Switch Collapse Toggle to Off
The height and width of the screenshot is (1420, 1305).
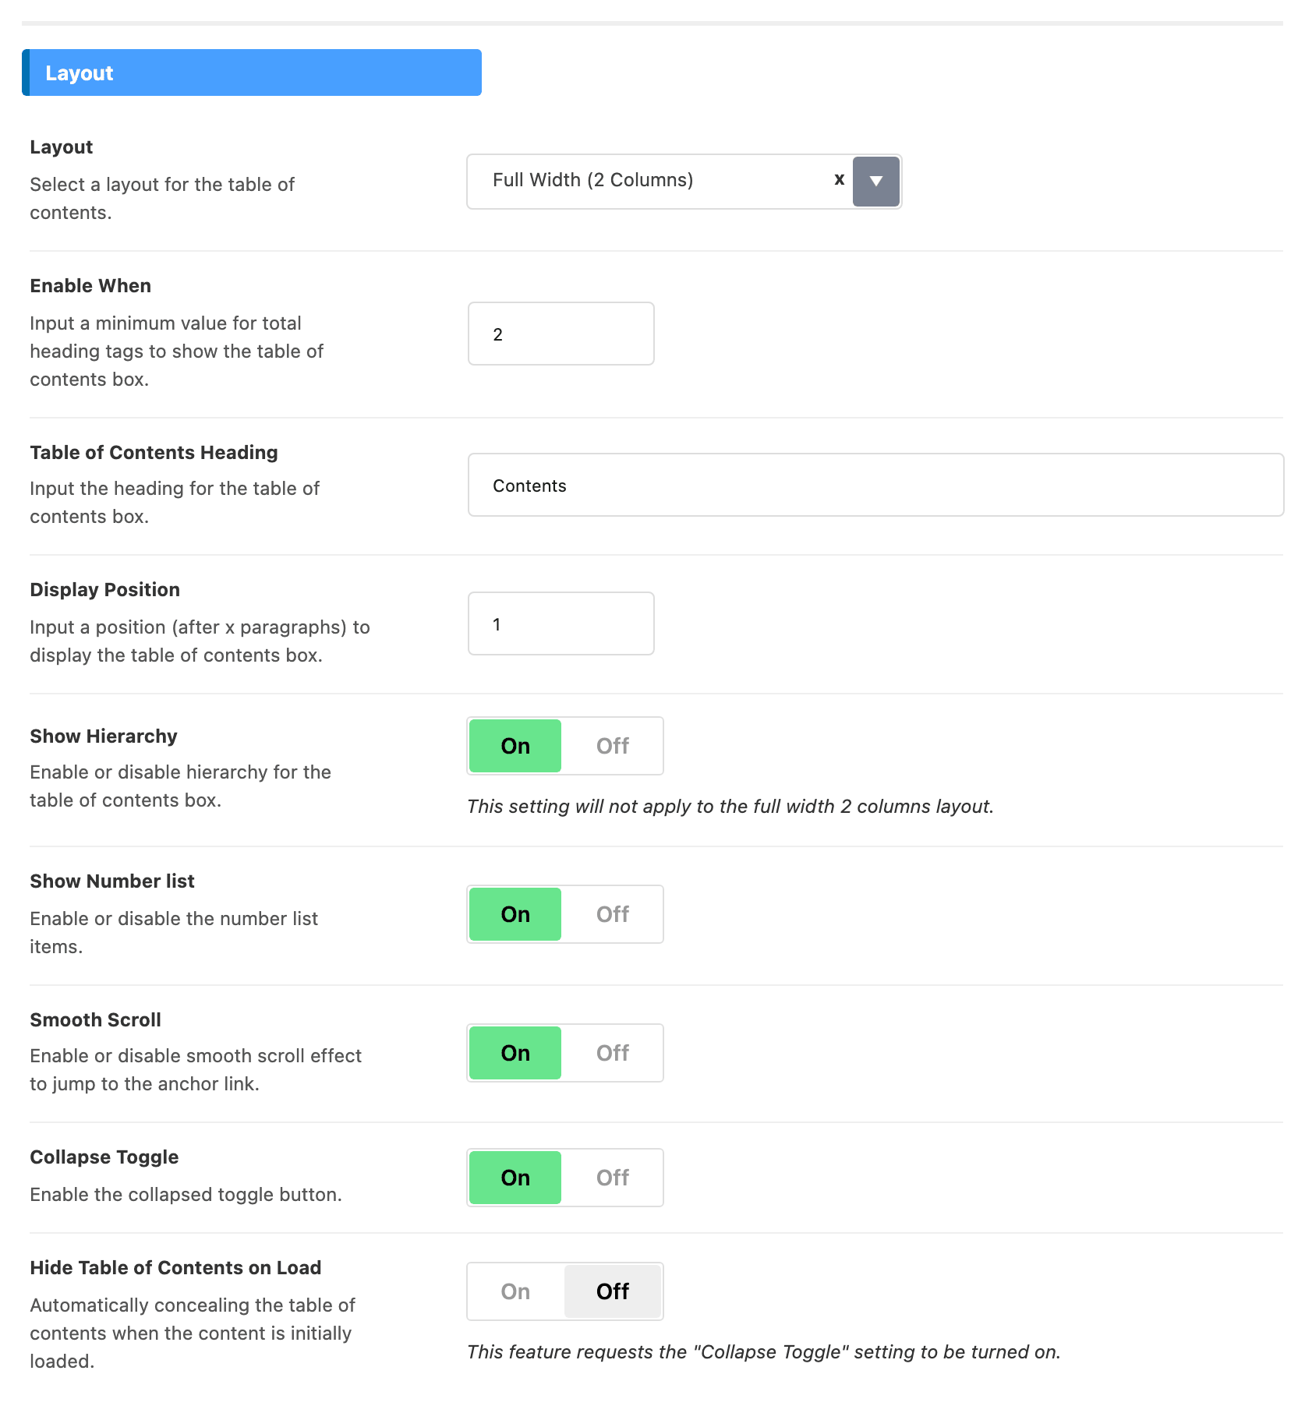[613, 1178]
